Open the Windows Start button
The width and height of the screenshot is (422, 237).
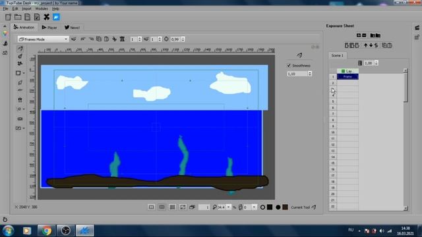9,230
